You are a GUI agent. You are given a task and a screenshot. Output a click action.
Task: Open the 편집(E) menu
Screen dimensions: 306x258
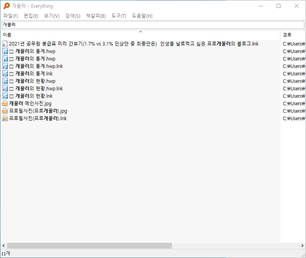pos(31,16)
